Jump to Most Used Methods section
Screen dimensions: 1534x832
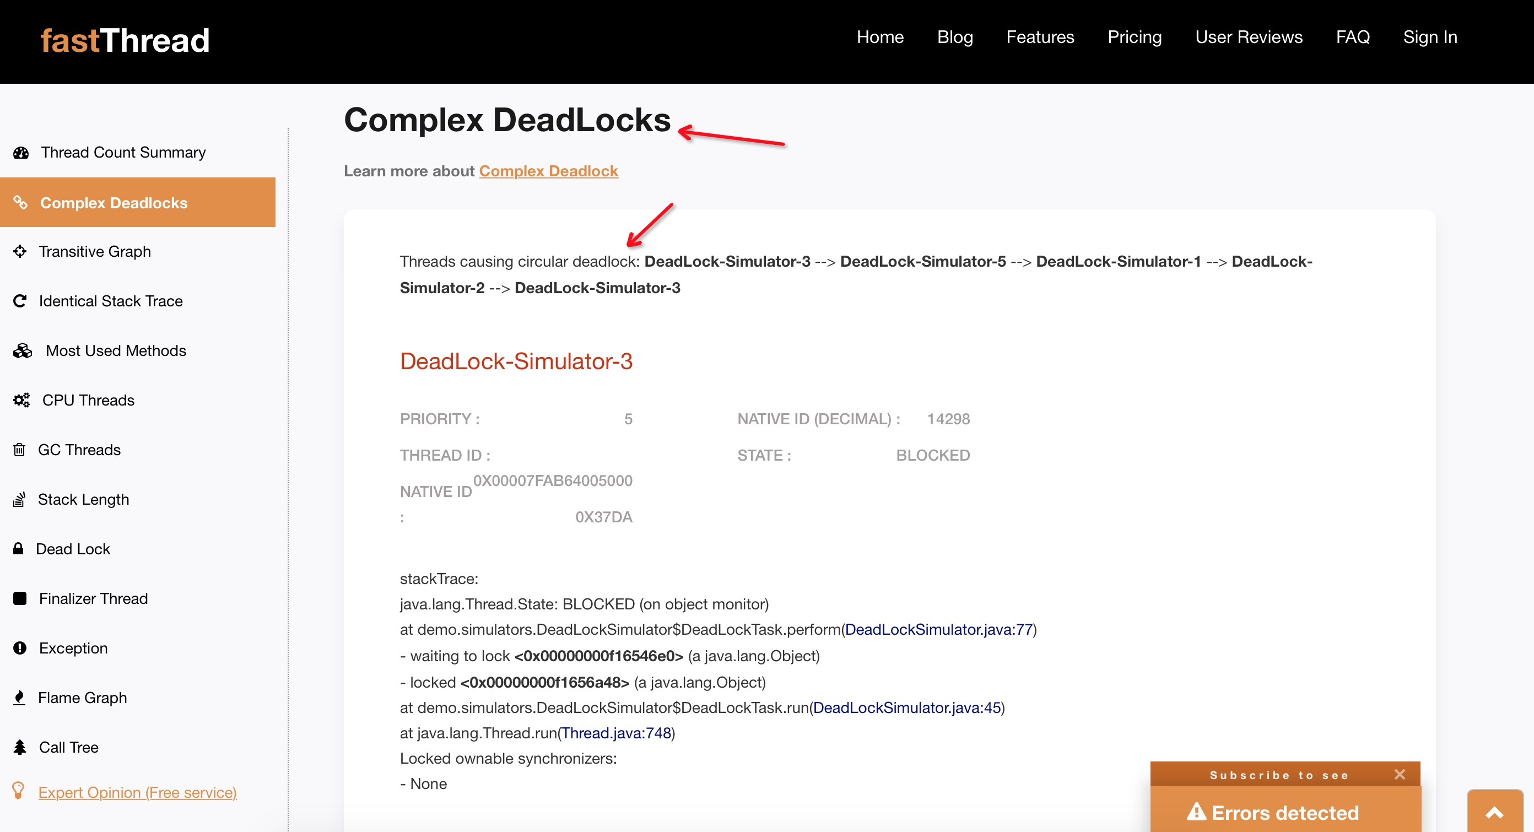pos(116,350)
